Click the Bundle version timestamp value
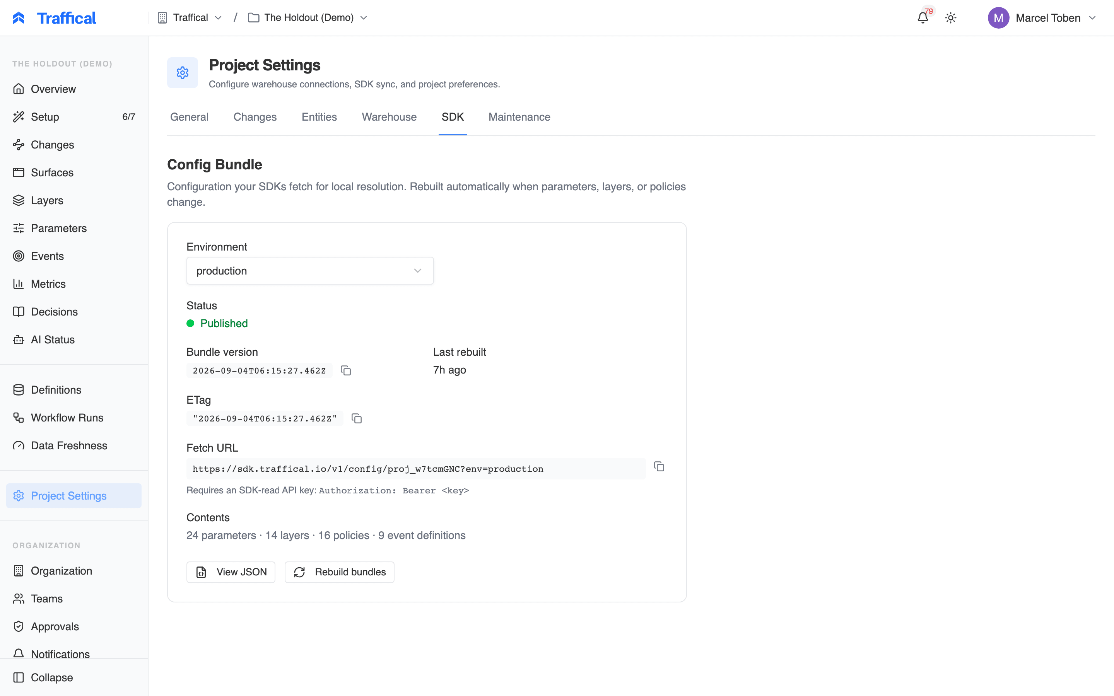Image resolution: width=1114 pixels, height=696 pixels. coord(259,370)
